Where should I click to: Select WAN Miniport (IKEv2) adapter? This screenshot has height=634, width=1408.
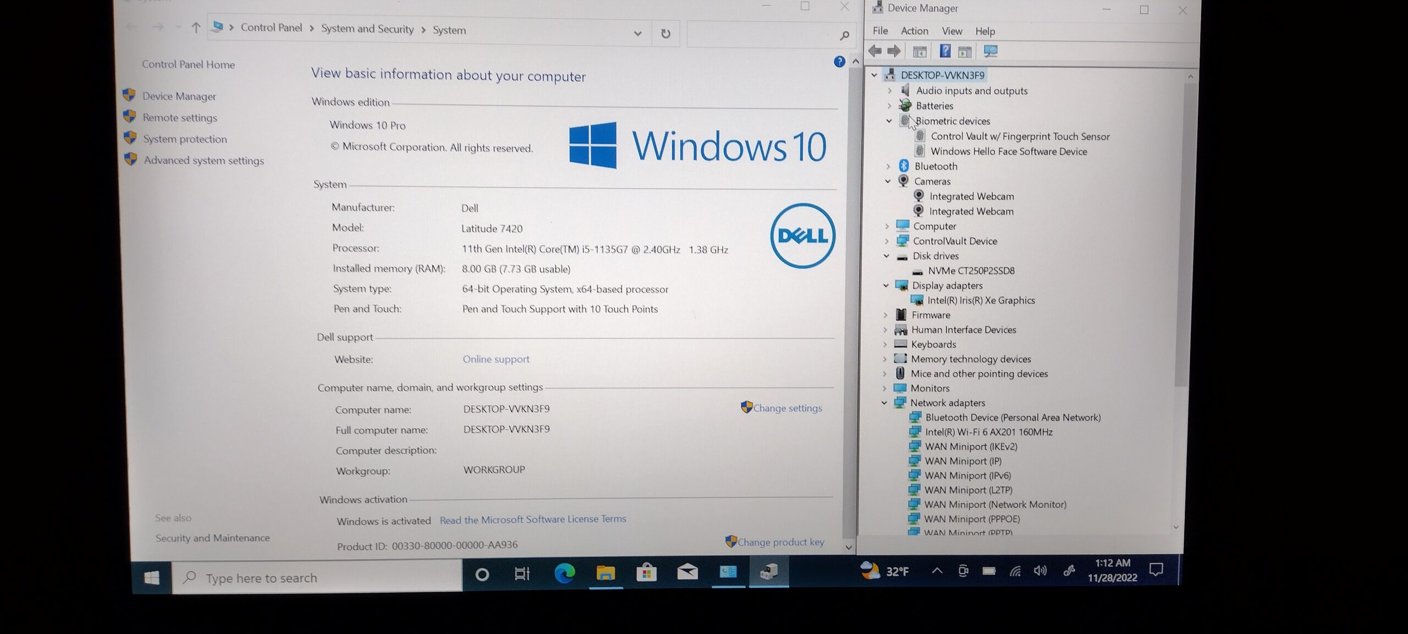(x=971, y=446)
